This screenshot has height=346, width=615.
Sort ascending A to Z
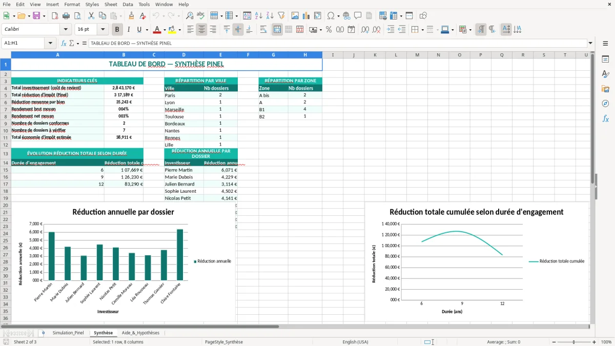tap(259, 16)
